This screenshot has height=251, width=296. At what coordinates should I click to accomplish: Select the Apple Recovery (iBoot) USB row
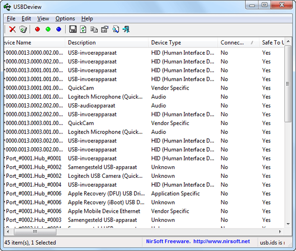click(x=144, y=203)
